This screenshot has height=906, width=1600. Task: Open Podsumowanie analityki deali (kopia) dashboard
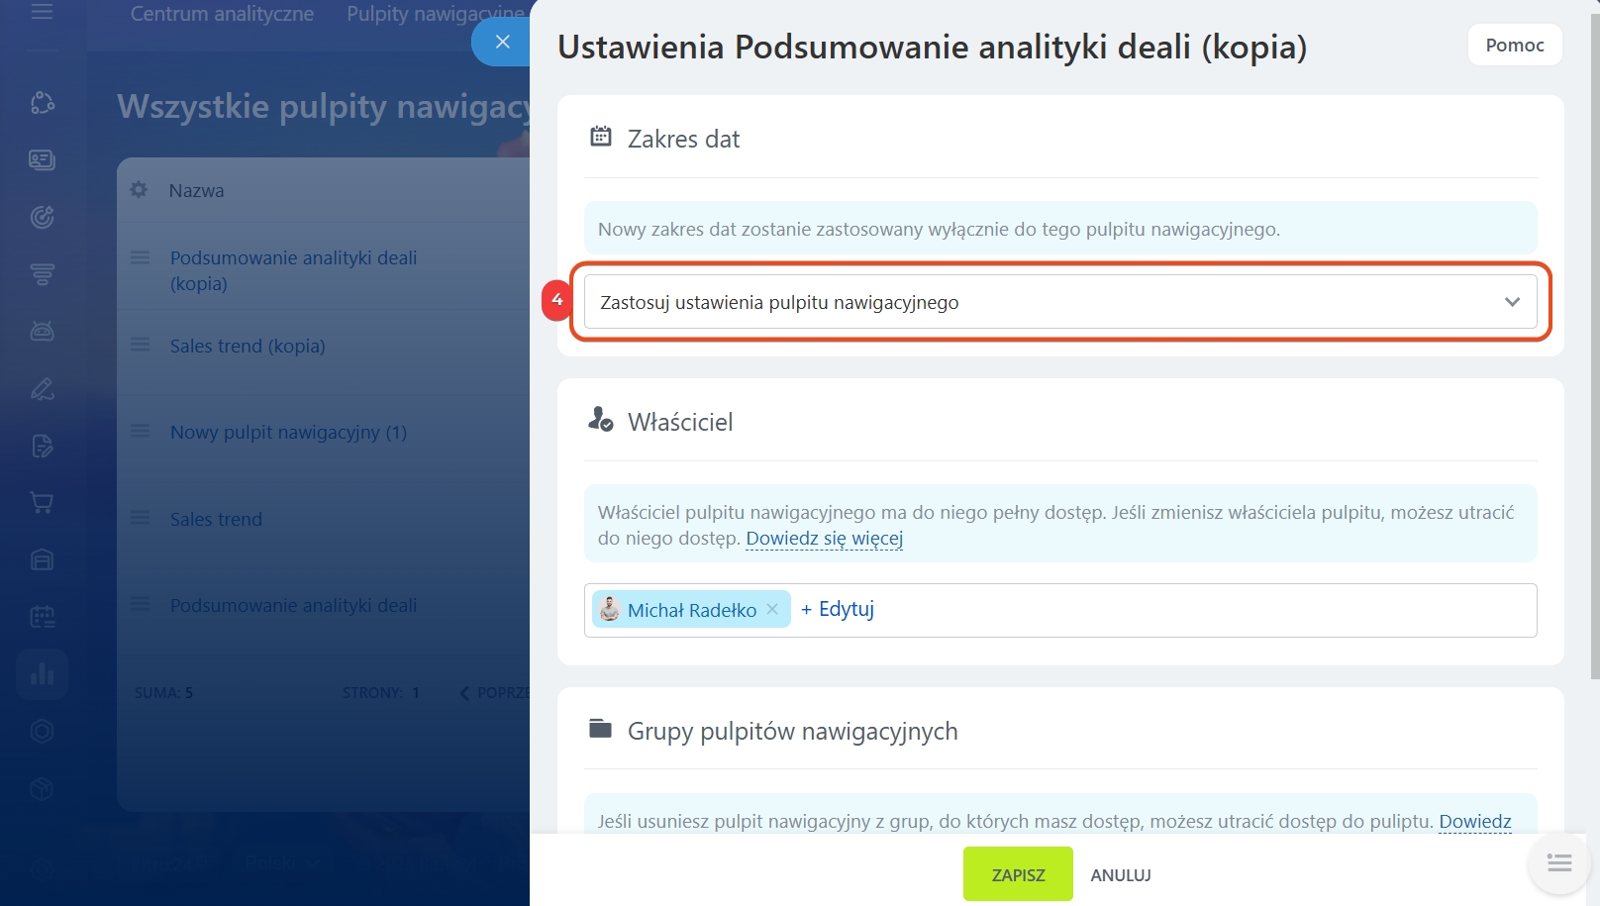tap(293, 270)
